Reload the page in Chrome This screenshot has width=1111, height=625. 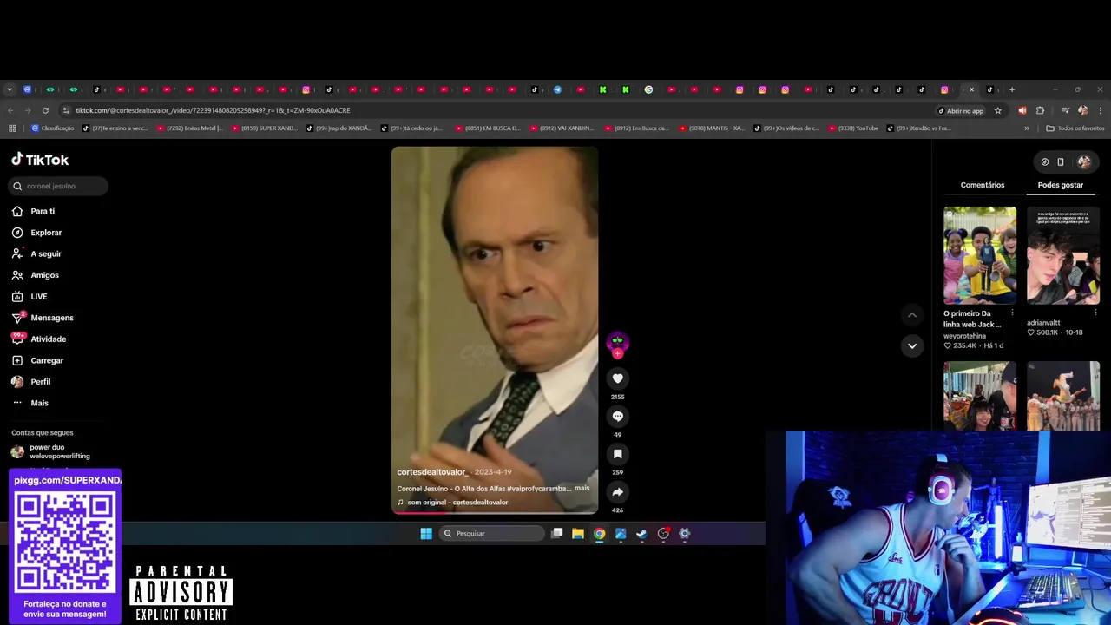coord(45,110)
